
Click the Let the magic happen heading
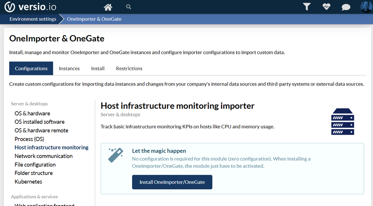coord(159,151)
